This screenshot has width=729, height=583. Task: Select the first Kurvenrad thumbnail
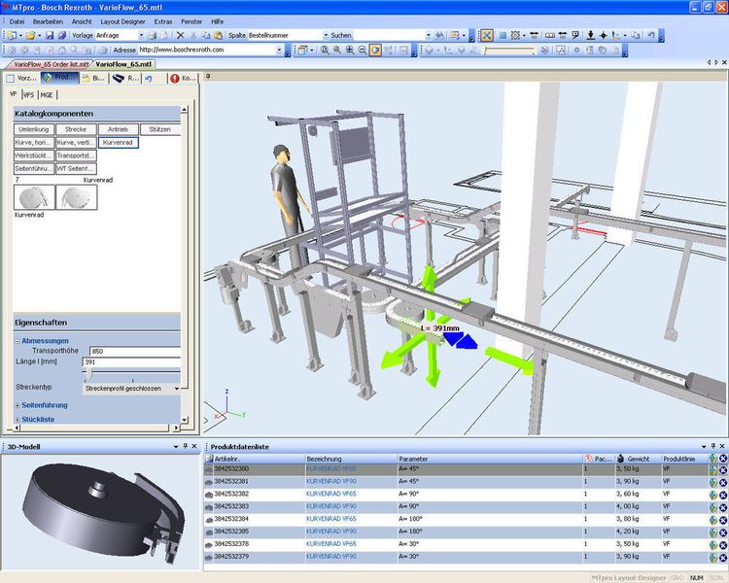click(x=34, y=197)
